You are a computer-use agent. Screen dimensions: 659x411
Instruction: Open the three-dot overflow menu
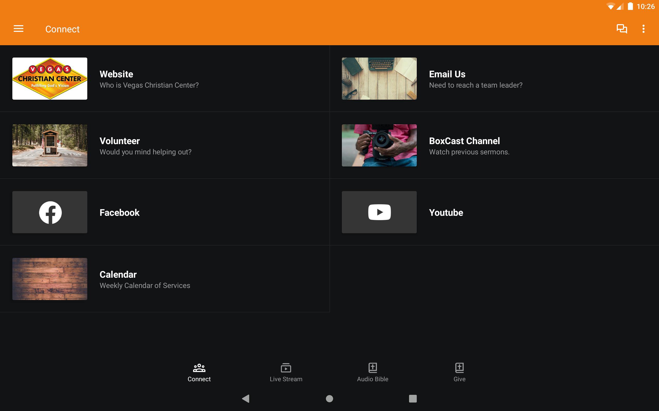point(643,29)
